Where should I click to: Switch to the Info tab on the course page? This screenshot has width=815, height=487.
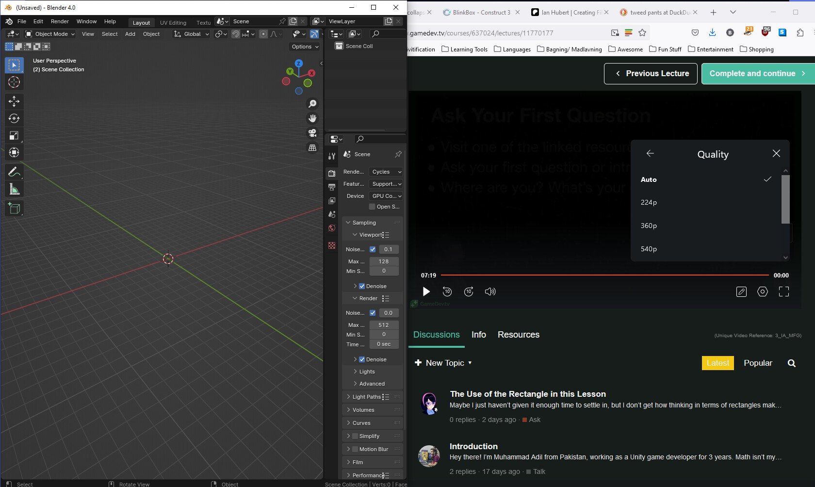pos(478,335)
